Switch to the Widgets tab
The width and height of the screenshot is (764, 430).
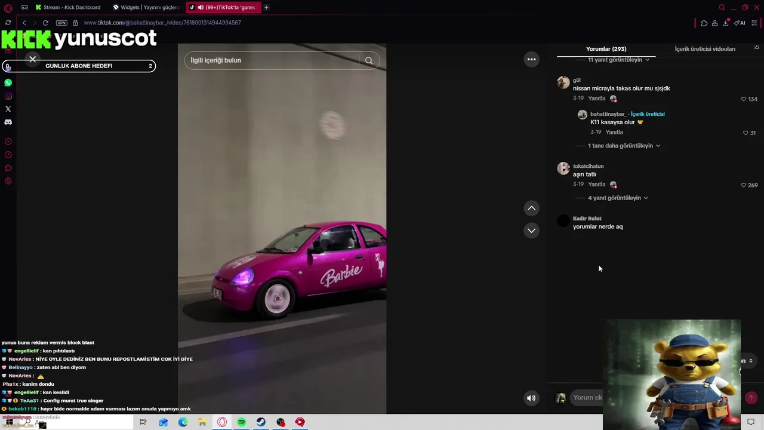146,7
